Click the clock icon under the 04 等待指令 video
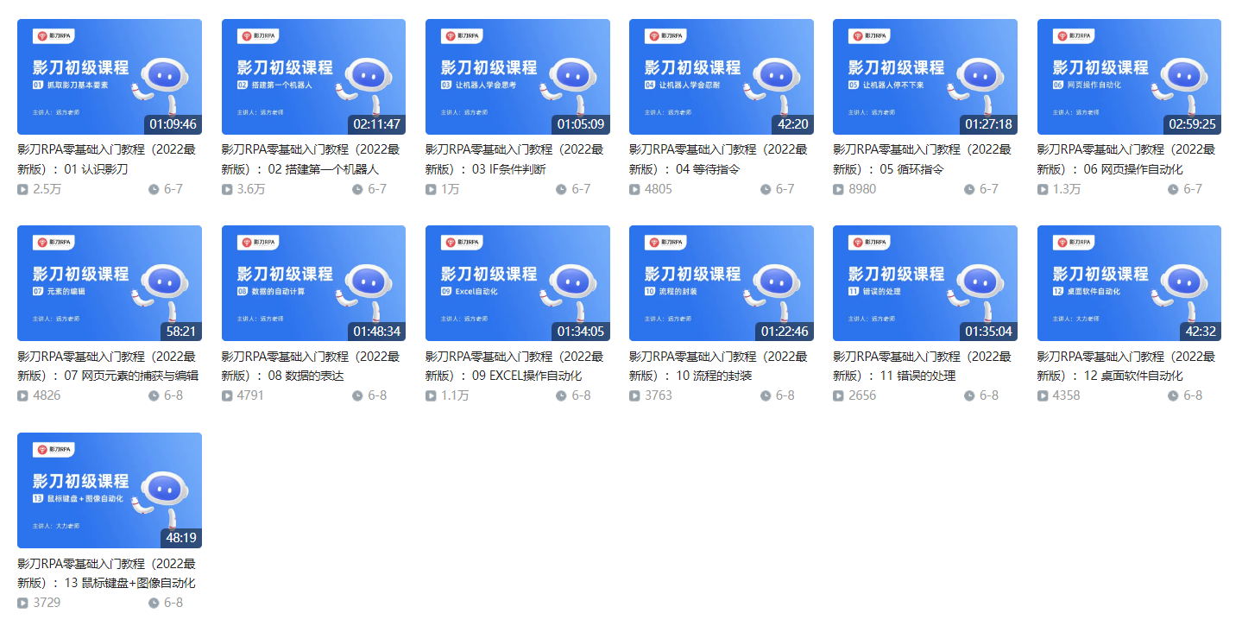The width and height of the screenshot is (1242, 626). point(766,189)
